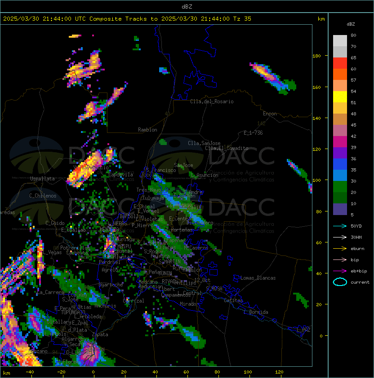Click the light blue 30–35 dBZ swatch
Image resolution: width=374 pixels, height=378 pixels.
(340, 175)
